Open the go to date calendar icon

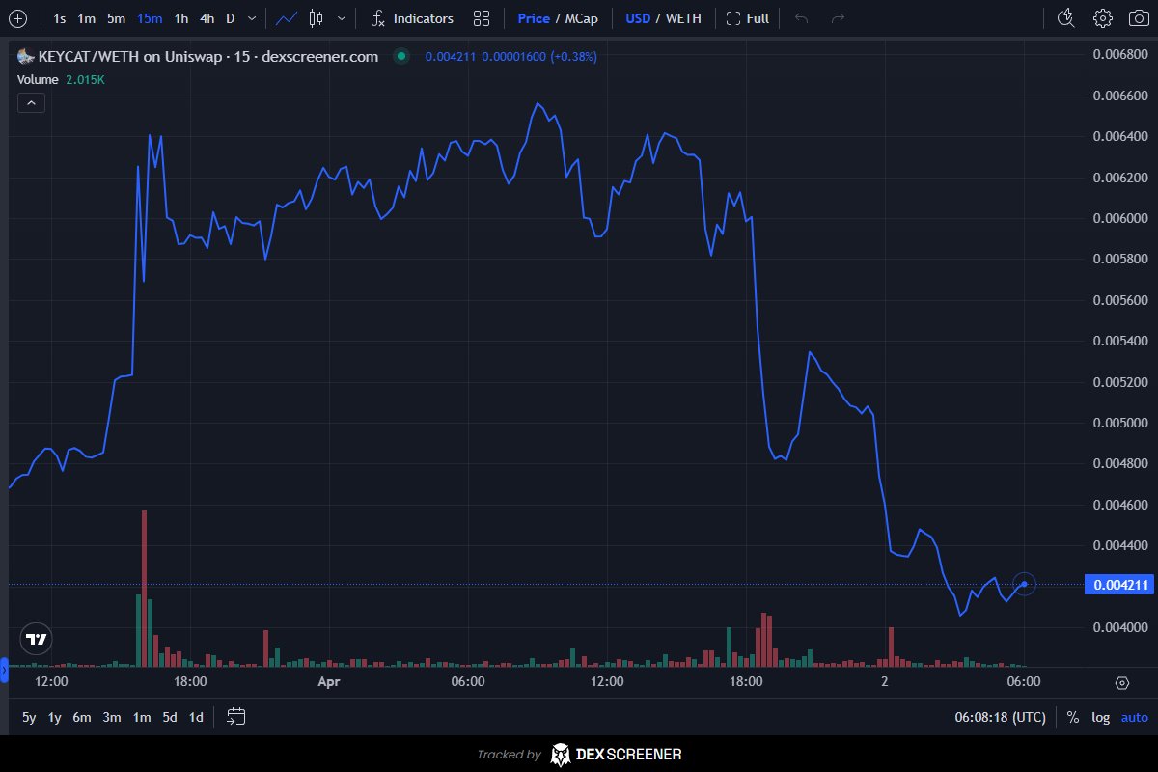pos(236,717)
